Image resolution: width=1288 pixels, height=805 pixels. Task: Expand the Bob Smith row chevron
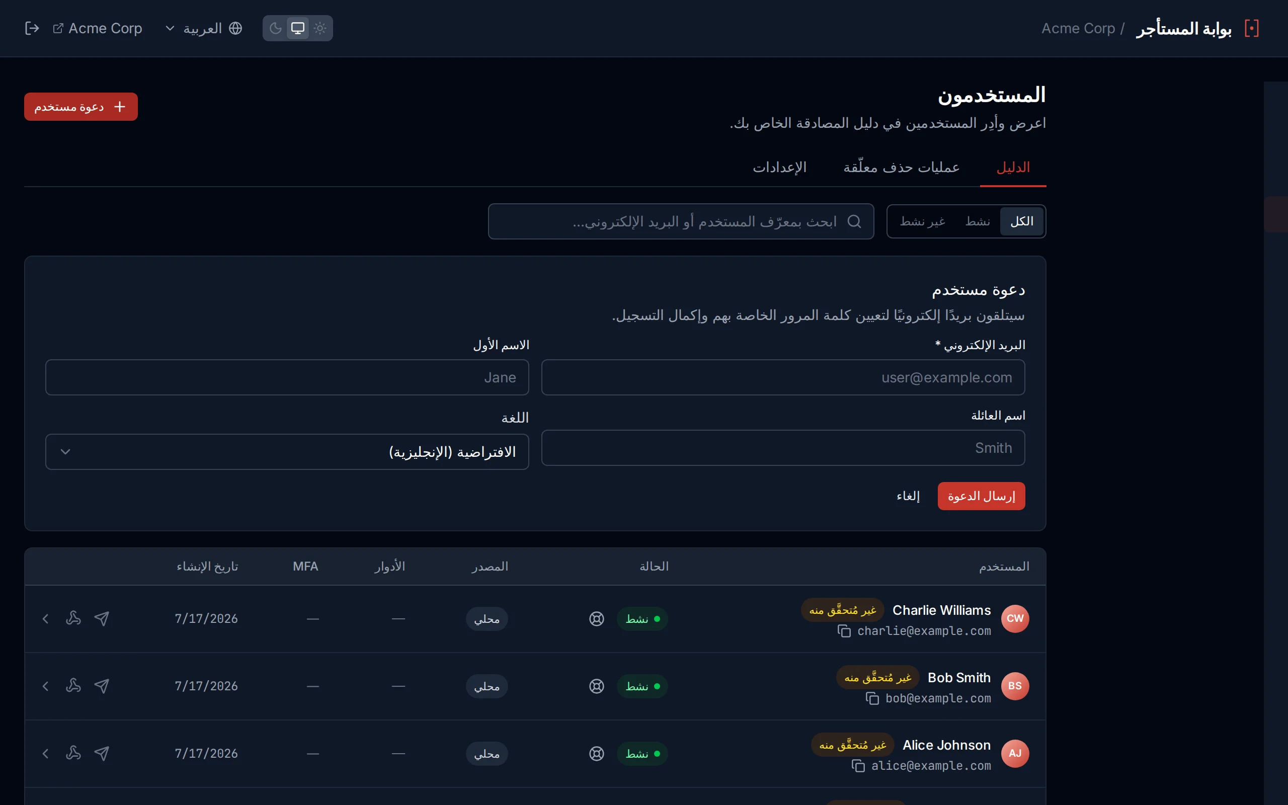click(45, 686)
